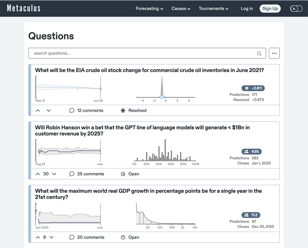Screen dimensions: 308x248
Task: Open the three-dots options menu
Action: pos(274,53)
